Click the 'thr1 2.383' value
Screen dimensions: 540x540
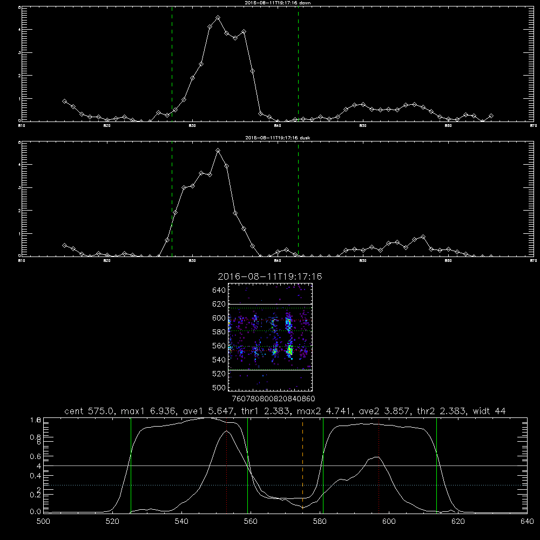[265, 411]
